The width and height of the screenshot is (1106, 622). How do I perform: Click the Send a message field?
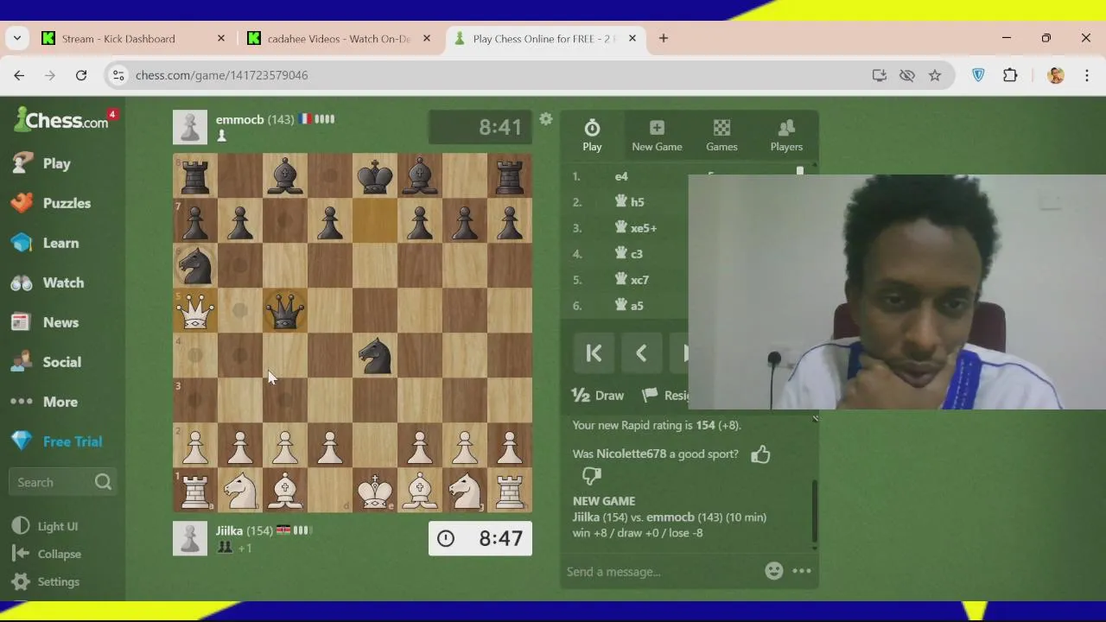[661, 571]
